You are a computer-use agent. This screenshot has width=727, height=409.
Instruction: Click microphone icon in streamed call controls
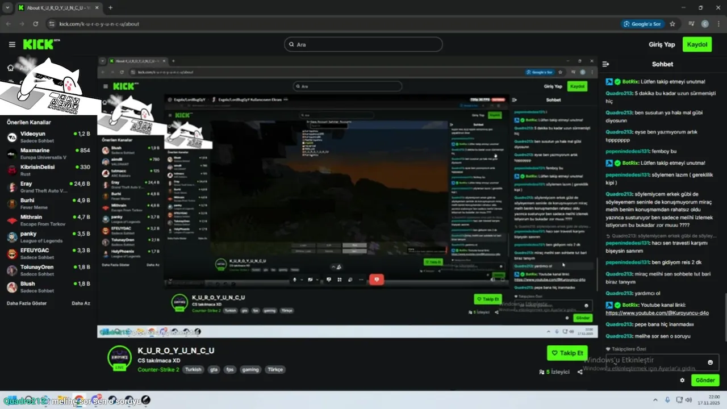tap(294, 279)
